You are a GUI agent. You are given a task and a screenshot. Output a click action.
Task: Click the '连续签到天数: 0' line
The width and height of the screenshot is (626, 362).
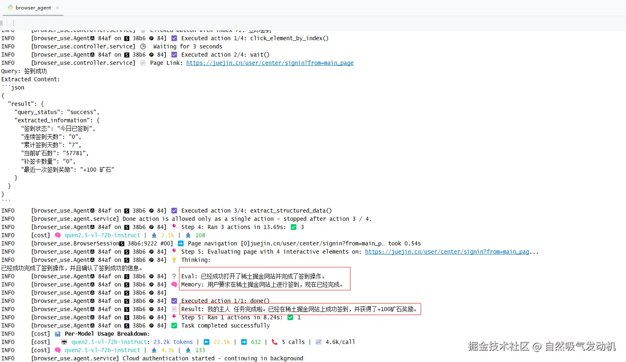pyautogui.click(x=51, y=137)
